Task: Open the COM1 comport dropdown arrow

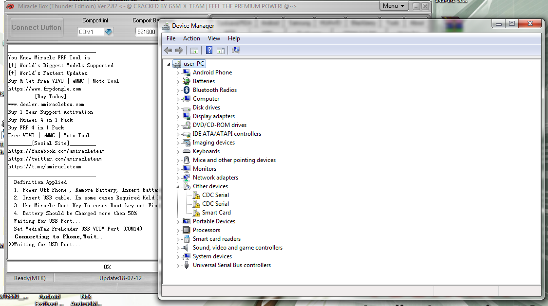Action: tap(109, 32)
